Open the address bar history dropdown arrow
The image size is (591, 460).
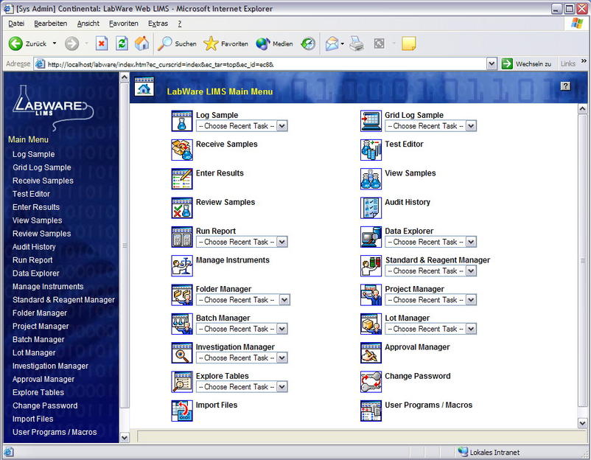[492, 64]
